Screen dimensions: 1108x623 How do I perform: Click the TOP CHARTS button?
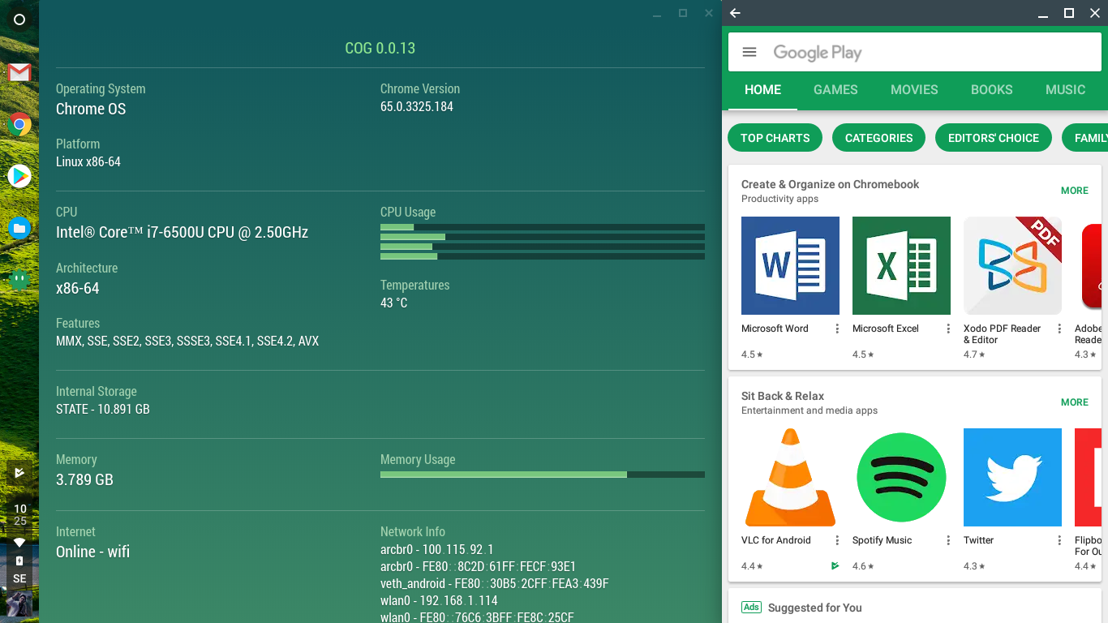coord(775,138)
